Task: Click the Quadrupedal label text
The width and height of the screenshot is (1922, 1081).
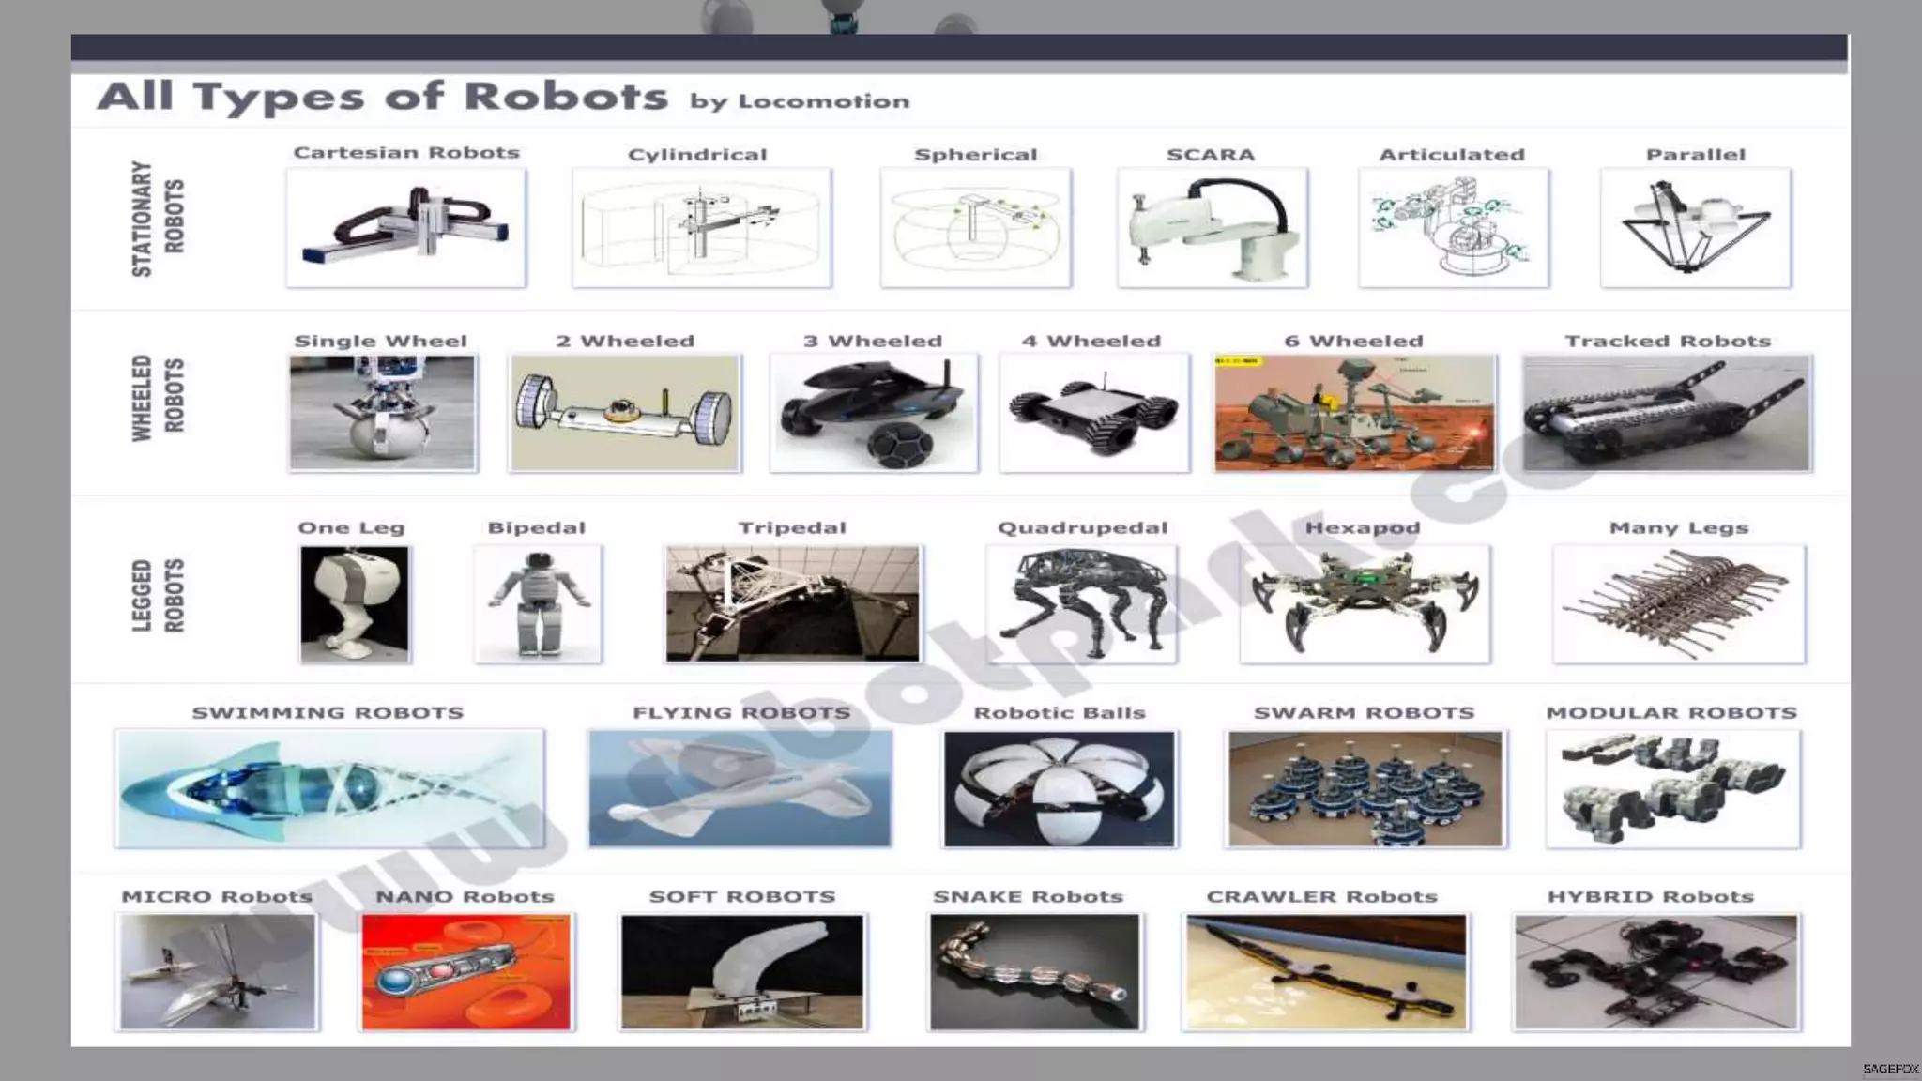Action: pos(1082,527)
